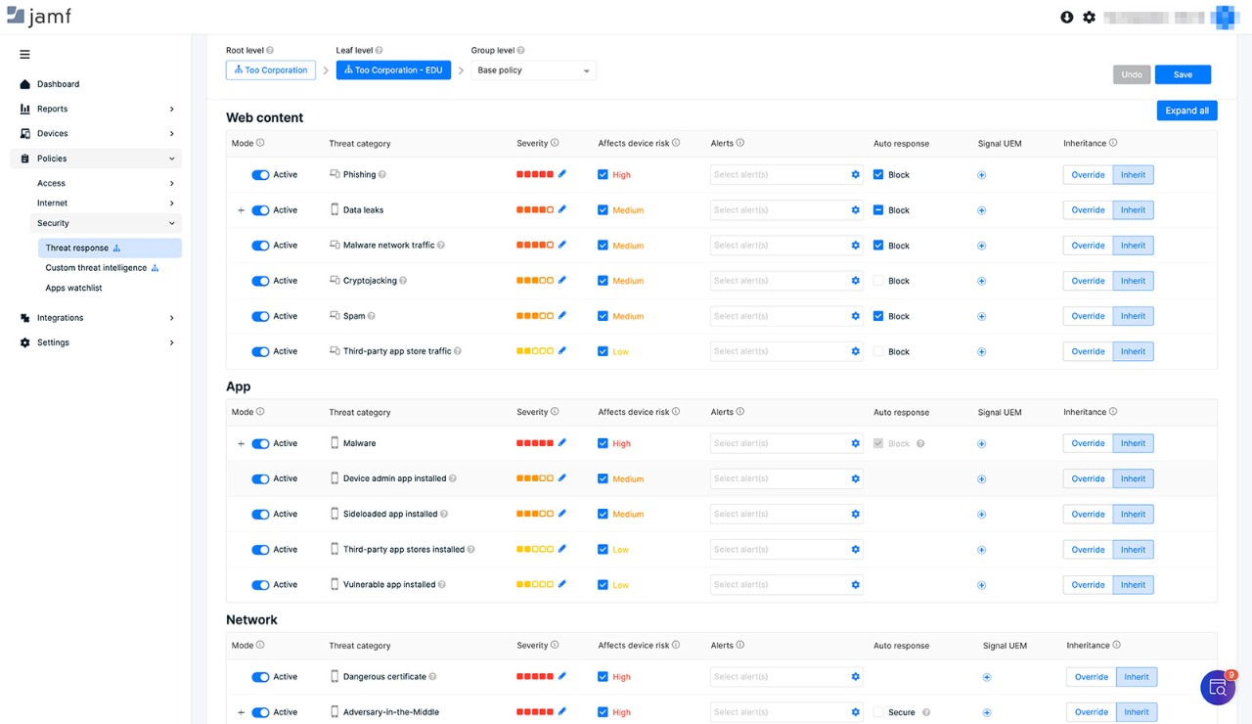Open the floating search help widget
Screen dimensions: 1252x724
coord(1218,688)
